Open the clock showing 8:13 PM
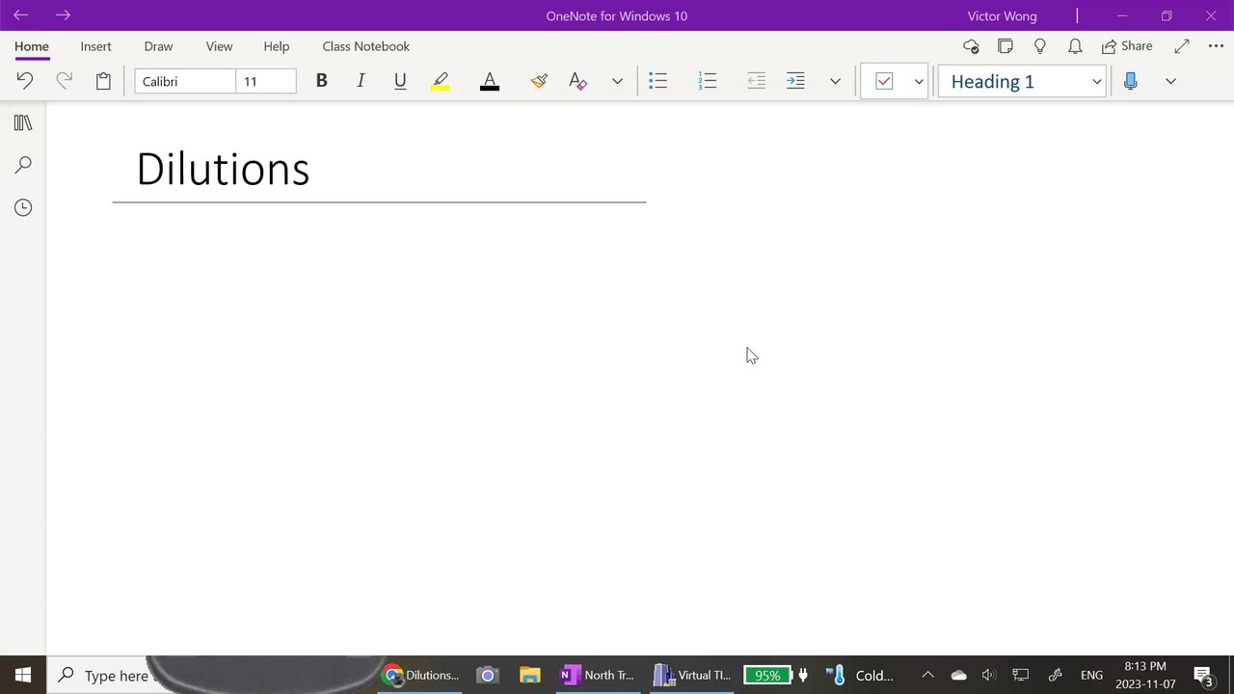1234x694 pixels. (x=1145, y=675)
